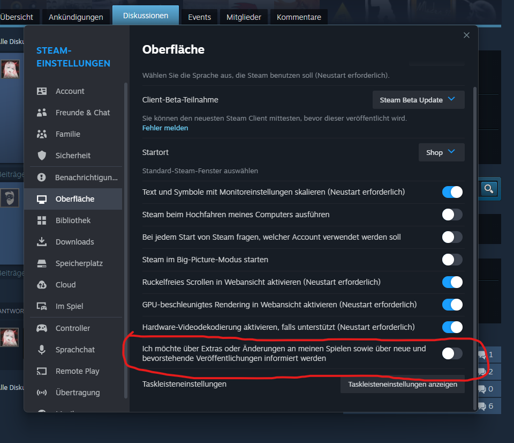
Task: Click the Downloads arrow icon
Action: click(x=42, y=242)
